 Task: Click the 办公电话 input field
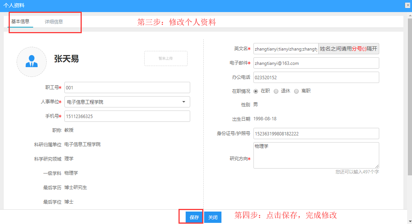click(316, 77)
